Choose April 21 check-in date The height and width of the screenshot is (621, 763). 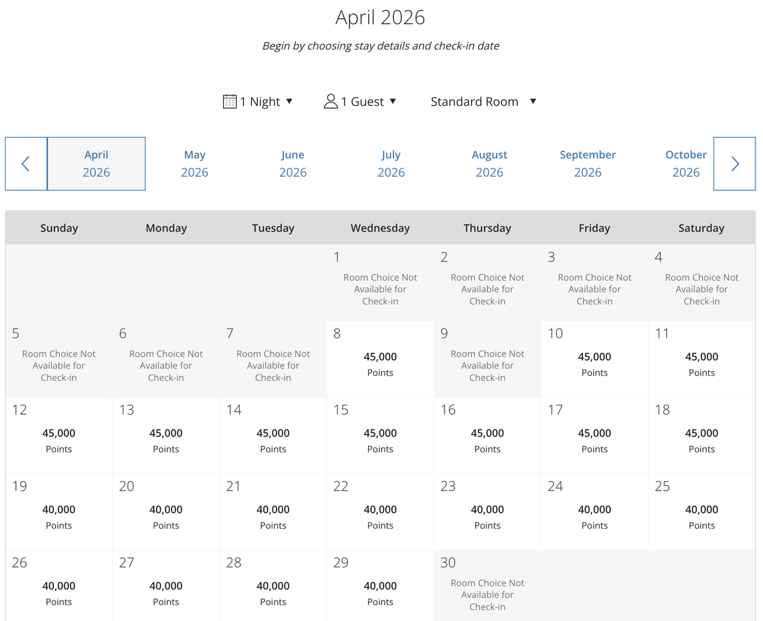coord(273,512)
